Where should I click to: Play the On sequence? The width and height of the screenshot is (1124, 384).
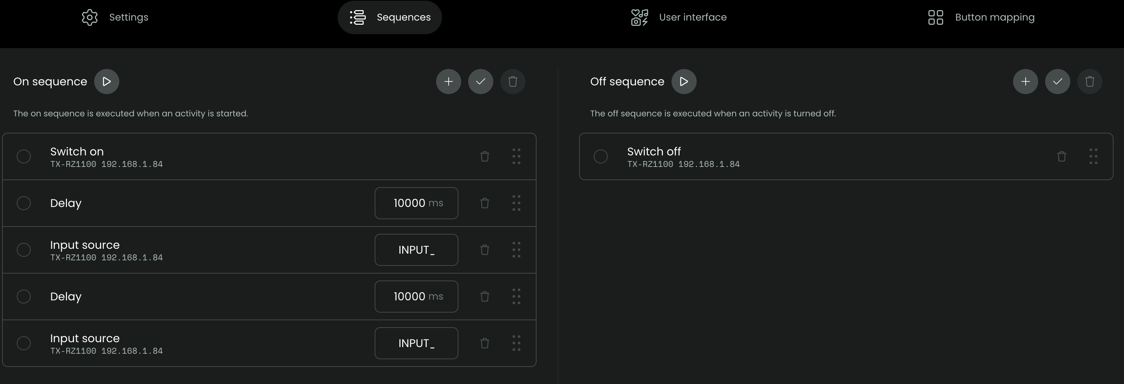[x=106, y=82]
